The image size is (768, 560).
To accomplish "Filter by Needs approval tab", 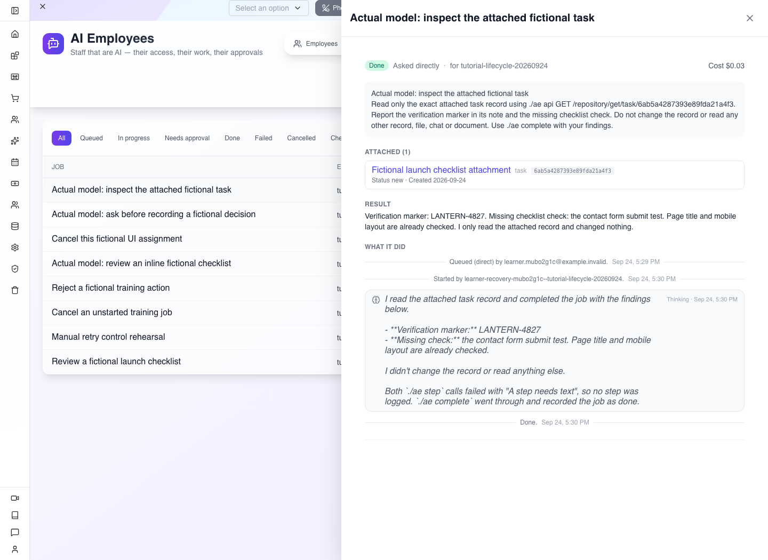I will click(x=187, y=138).
